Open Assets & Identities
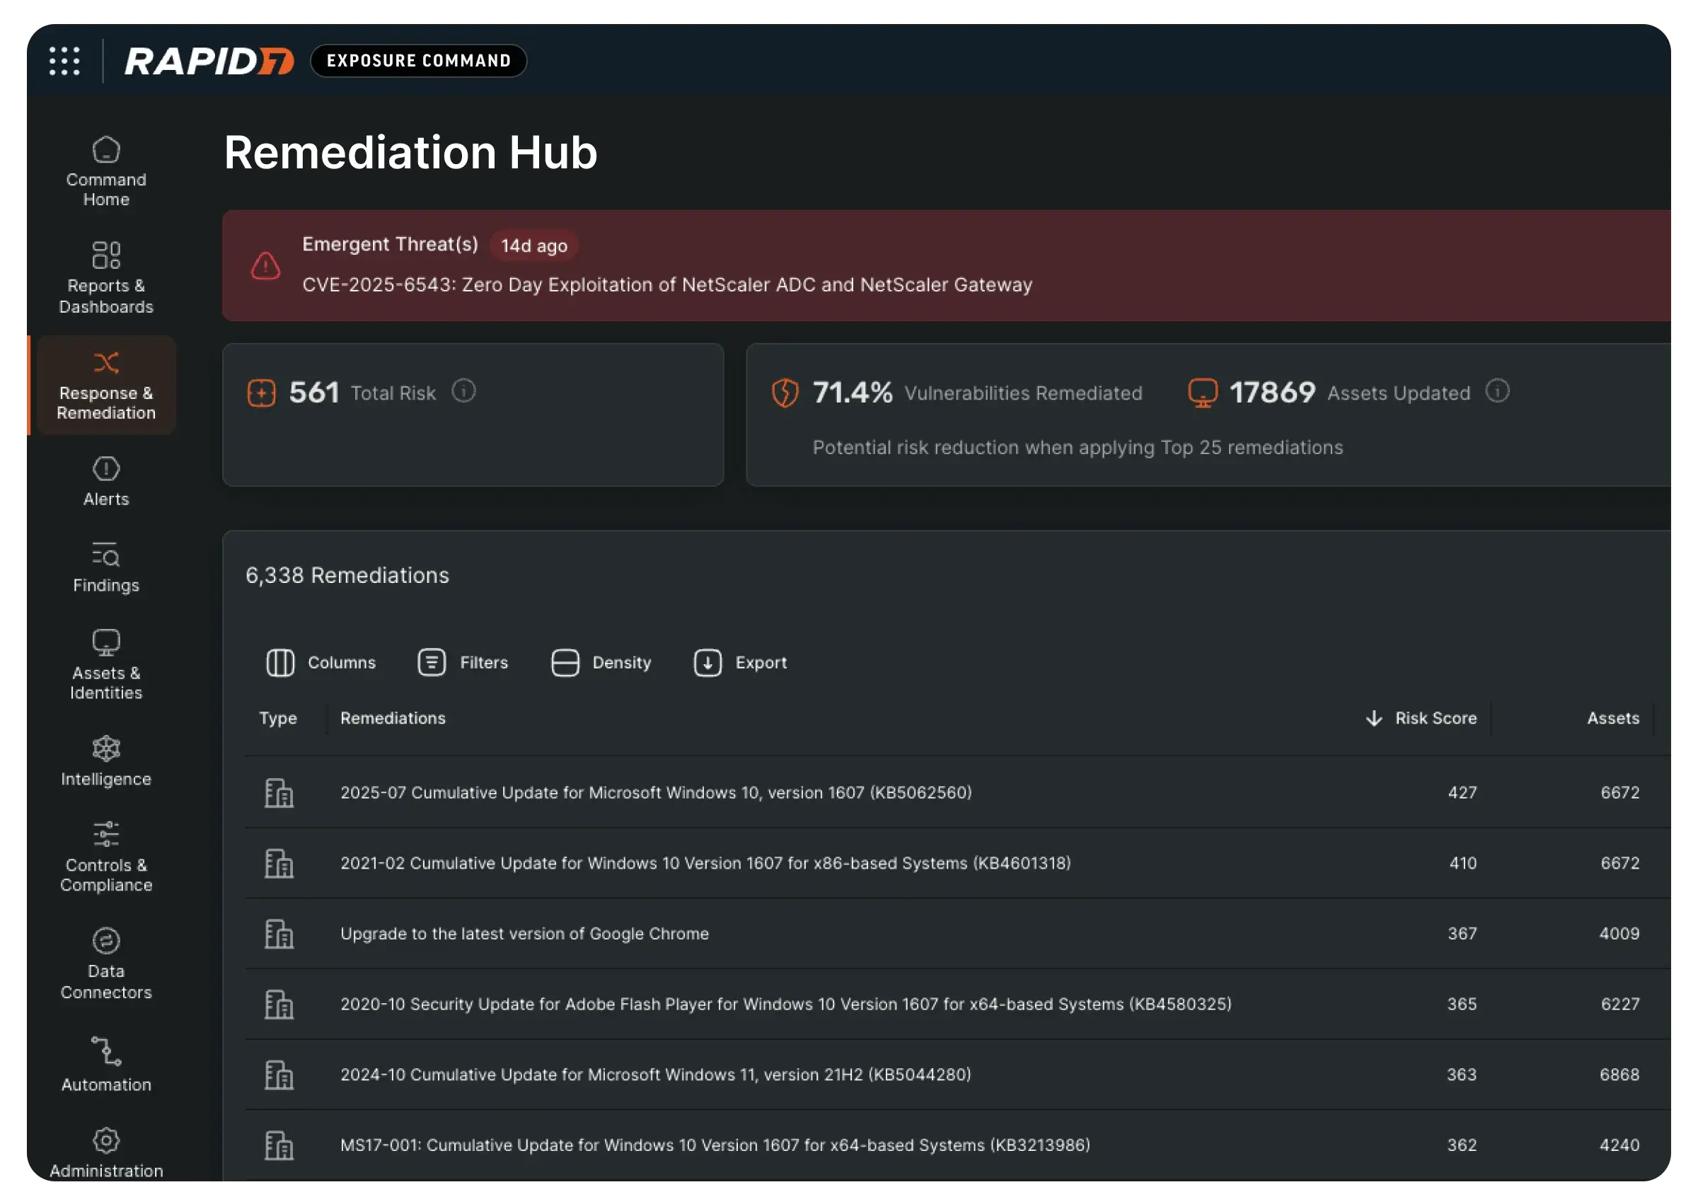The height and width of the screenshot is (1204, 1698). [106, 665]
